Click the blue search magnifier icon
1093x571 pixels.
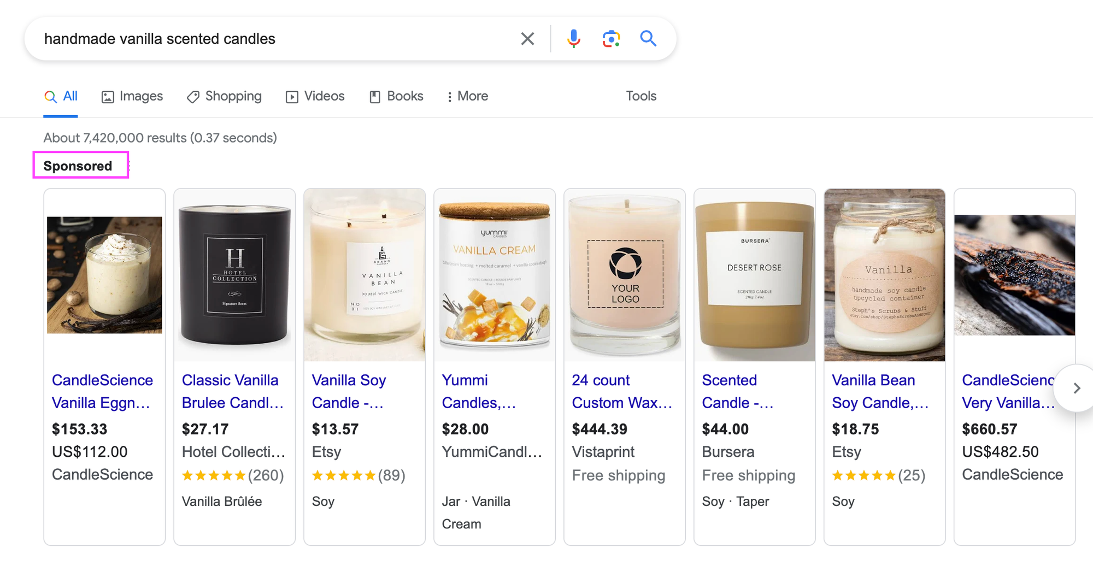(x=648, y=38)
